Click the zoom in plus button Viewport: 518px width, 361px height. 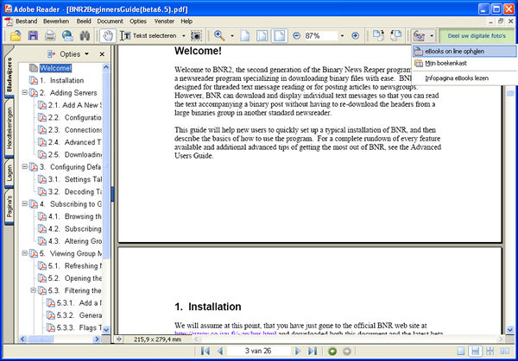(x=356, y=35)
